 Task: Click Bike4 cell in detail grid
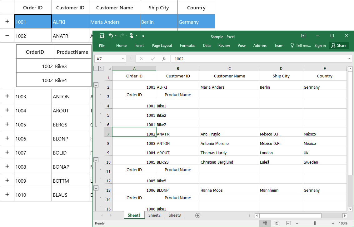point(73,80)
